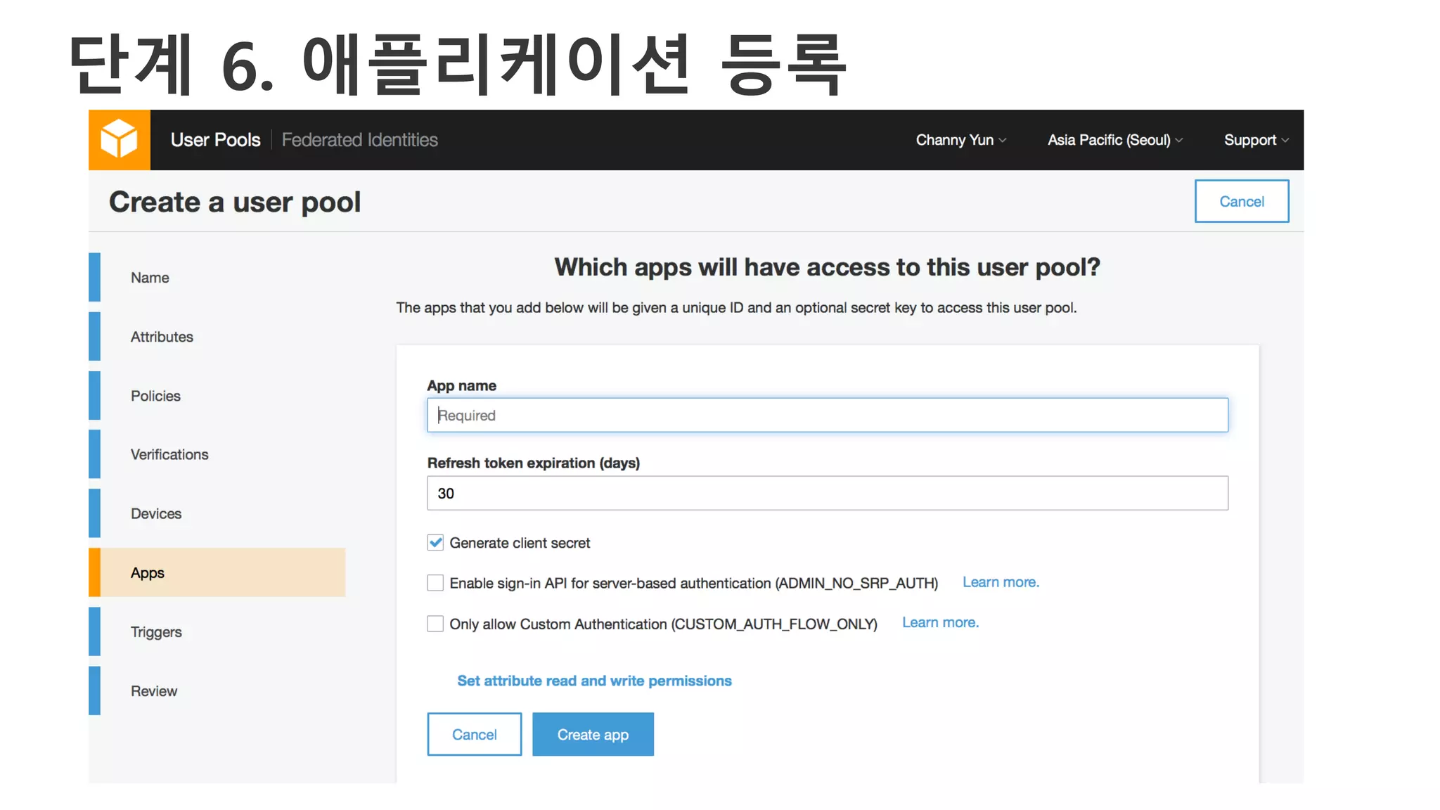
Task: Click the orange Cognito cube logo
Action: [x=119, y=139]
